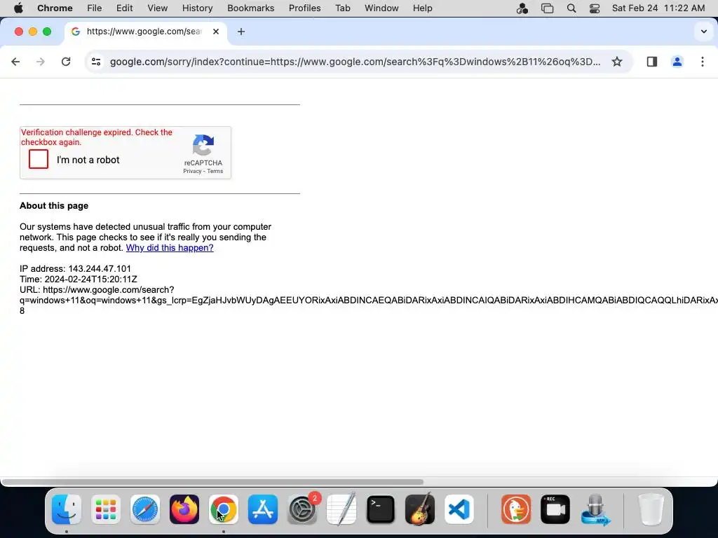Click the Time: 2024-02-24T15:20:11Z line
This screenshot has width=718, height=538.
click(x=79, y=279)
